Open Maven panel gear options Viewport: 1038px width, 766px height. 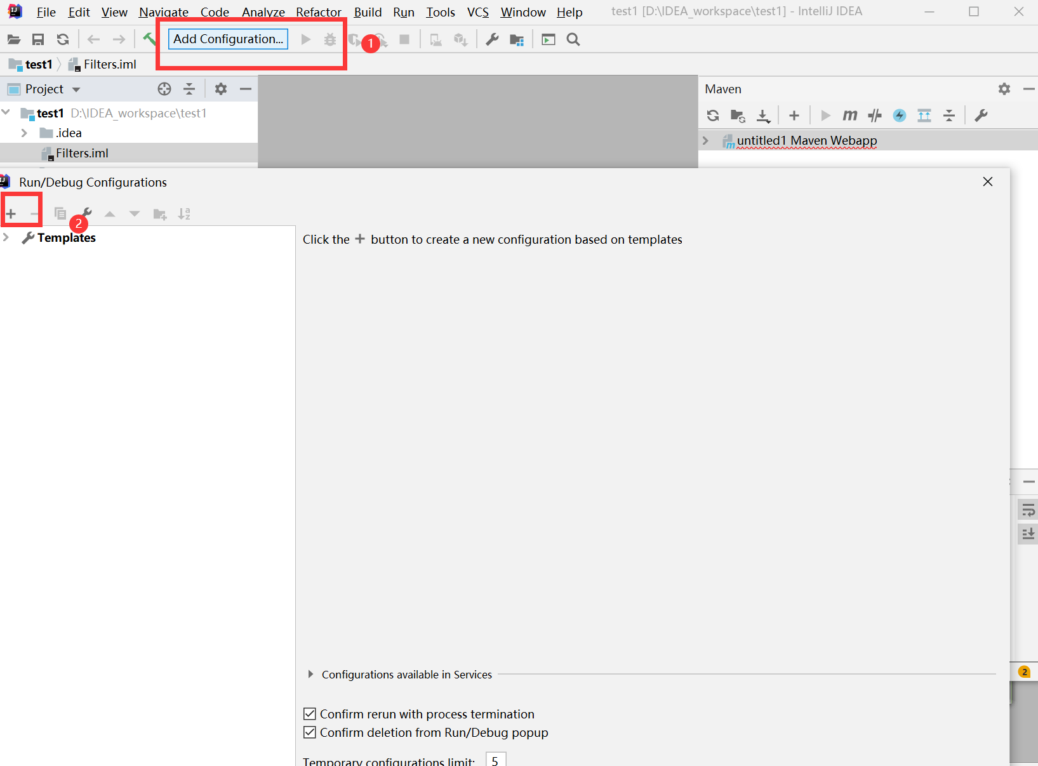point(1004,89)
